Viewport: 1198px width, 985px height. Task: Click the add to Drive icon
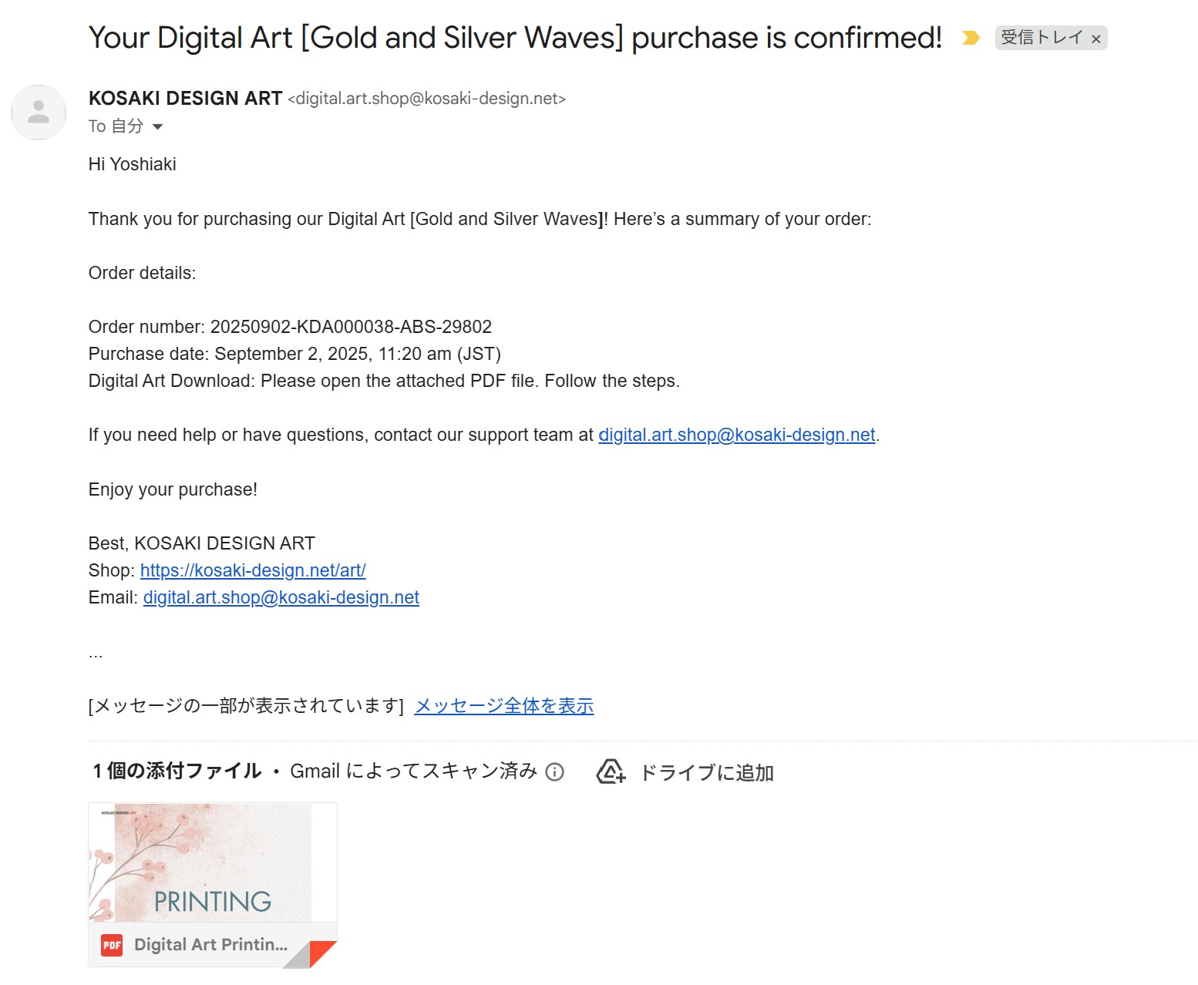610,772
